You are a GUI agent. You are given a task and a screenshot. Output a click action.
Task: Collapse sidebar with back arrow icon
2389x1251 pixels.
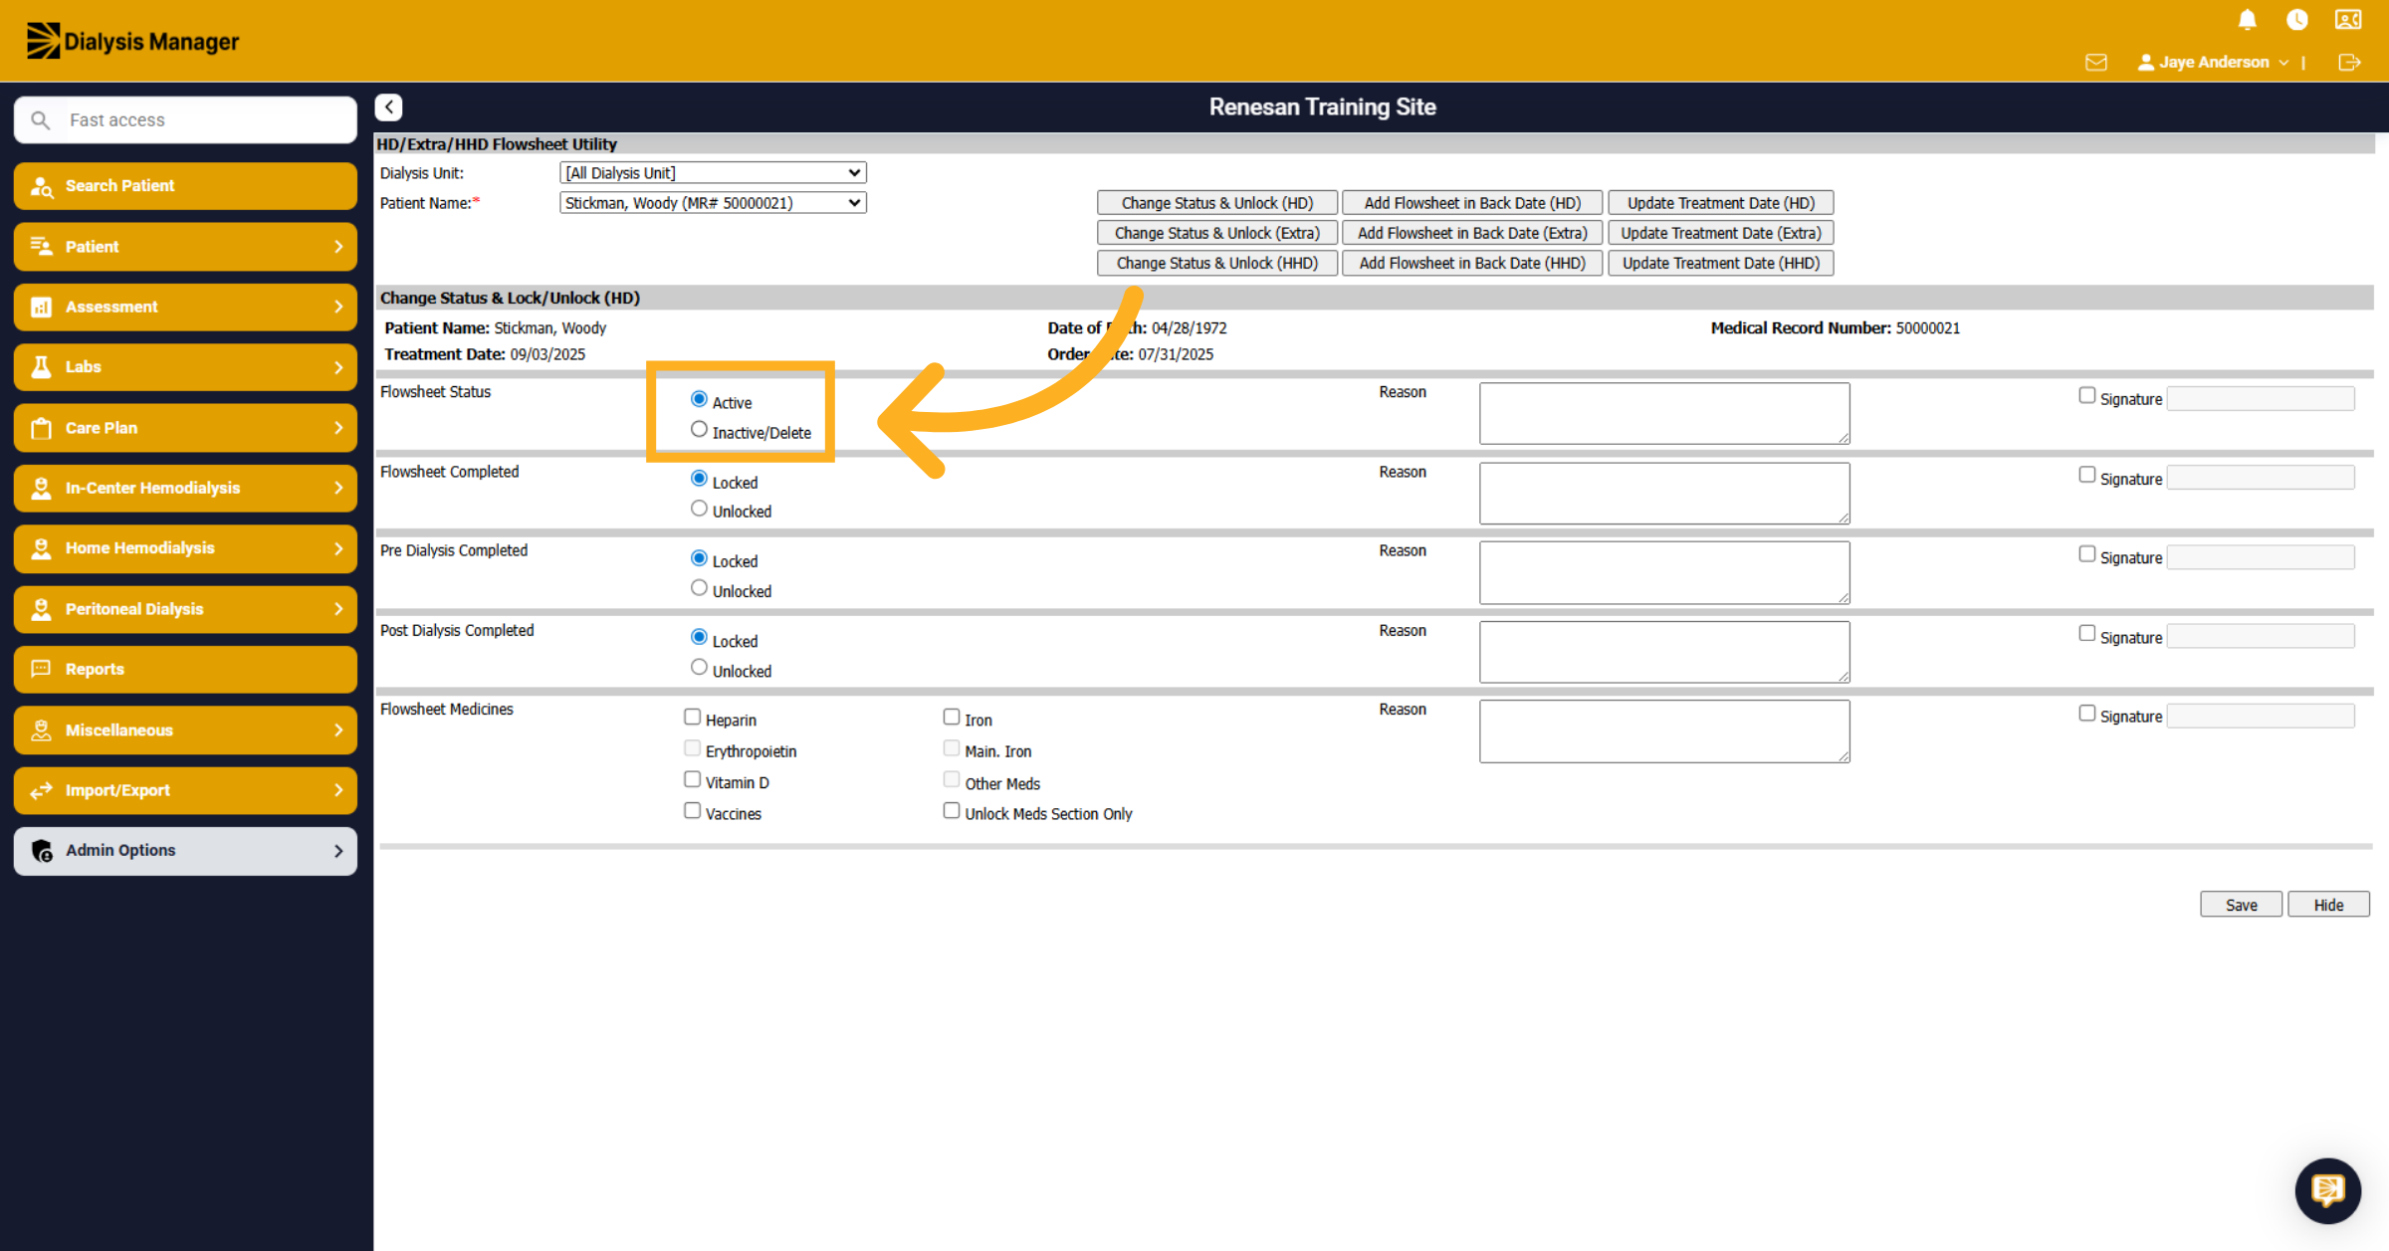(388, 106)
